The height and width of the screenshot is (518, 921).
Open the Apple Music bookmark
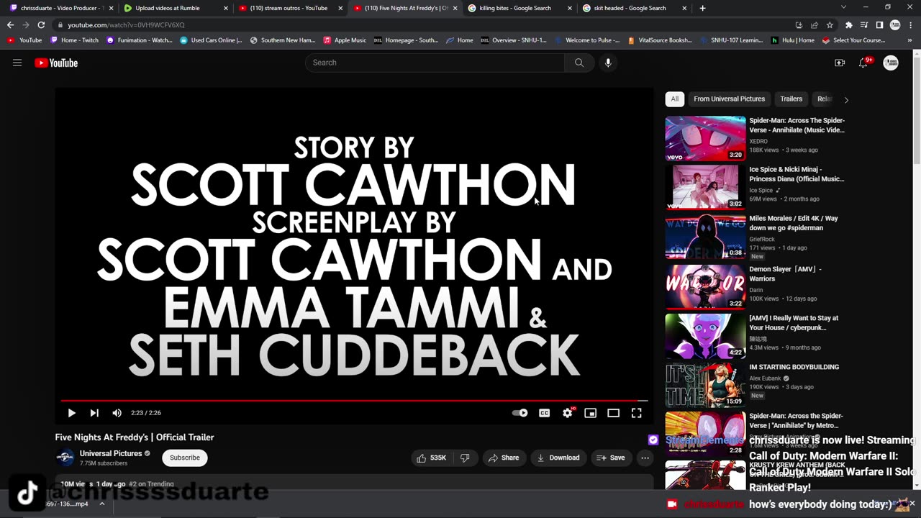(x=345, y=40)
